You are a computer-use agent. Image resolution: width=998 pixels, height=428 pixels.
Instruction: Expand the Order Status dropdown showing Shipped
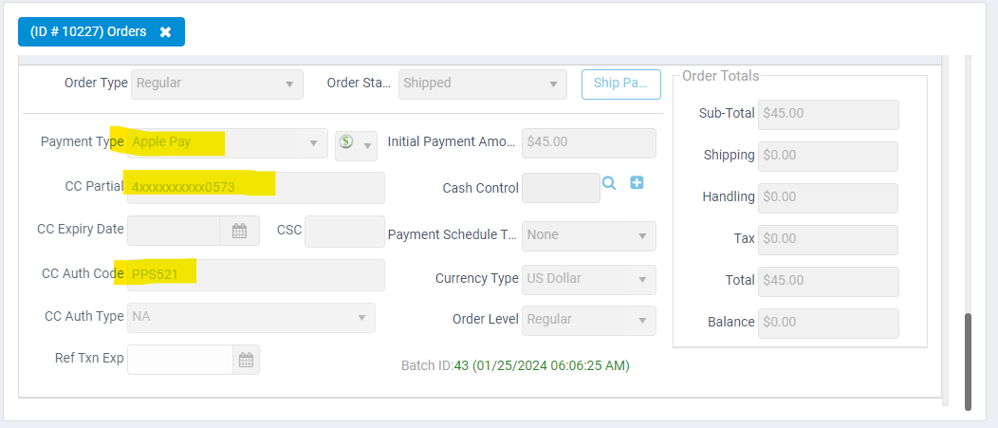tap(483, 84)
